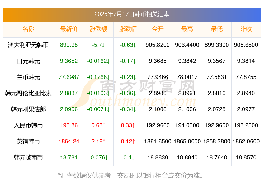
Task: Click the 英镑韩币 row name
Action: tap(28, 142)
